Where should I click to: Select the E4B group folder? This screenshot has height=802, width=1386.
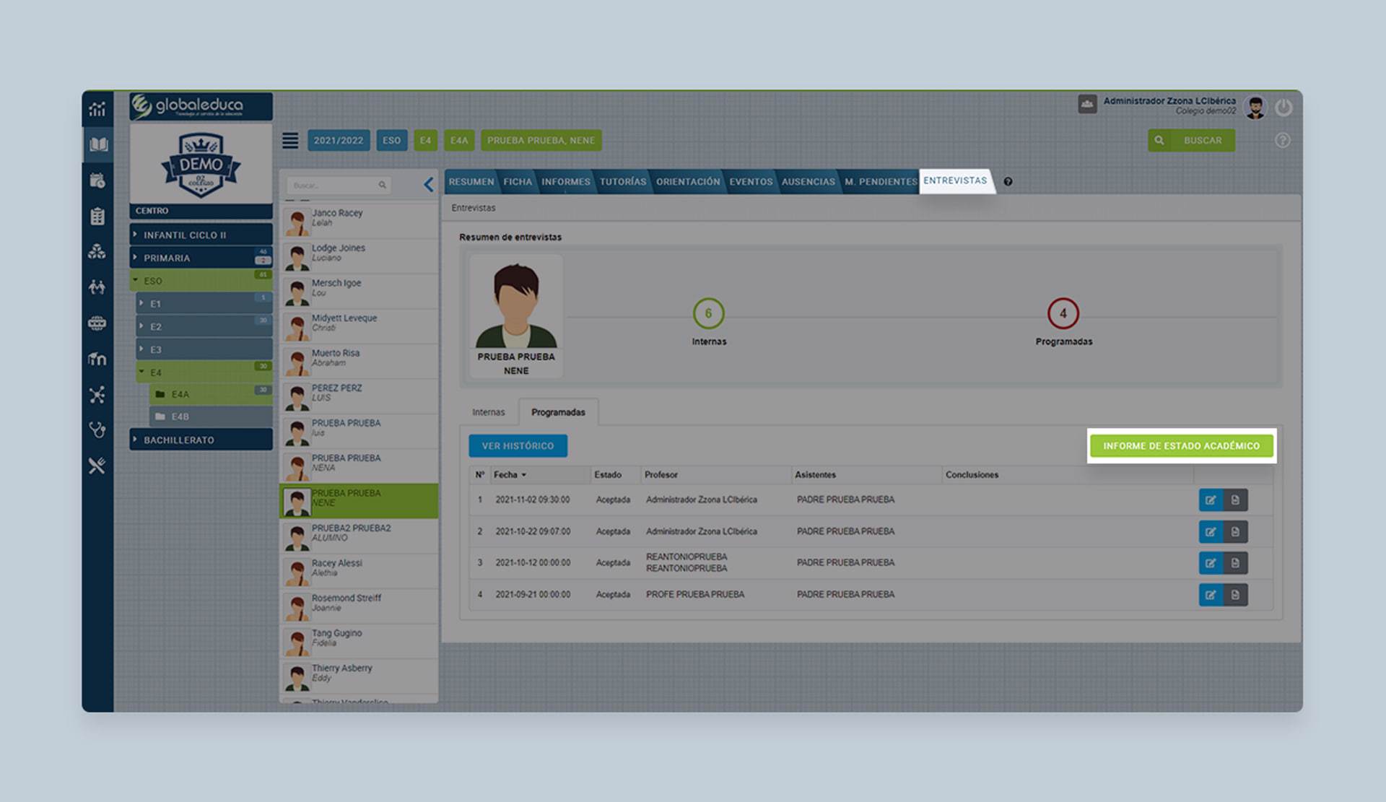pos(211,417)
